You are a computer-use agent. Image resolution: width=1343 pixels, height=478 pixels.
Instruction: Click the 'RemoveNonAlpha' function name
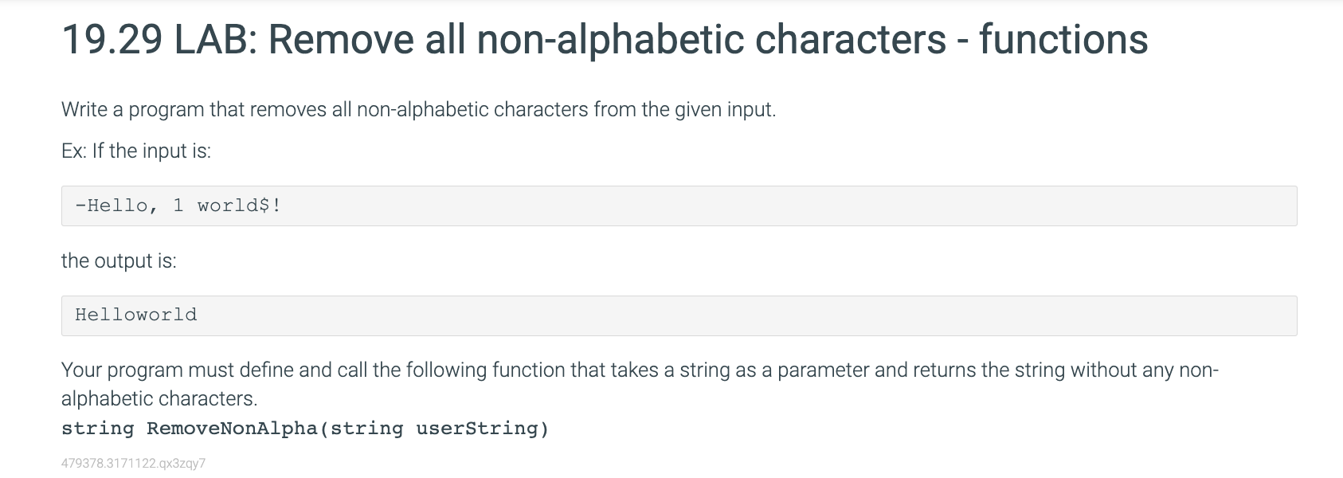point(232,429)
